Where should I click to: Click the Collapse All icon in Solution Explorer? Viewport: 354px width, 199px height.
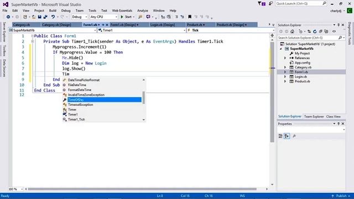click(320, 32)
